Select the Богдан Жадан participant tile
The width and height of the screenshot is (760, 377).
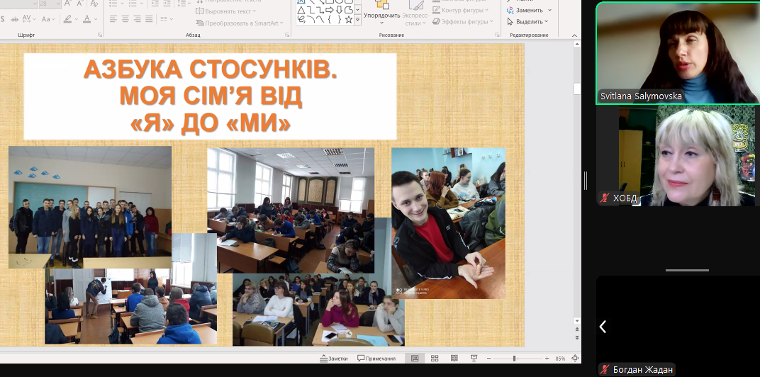[678, 326]
